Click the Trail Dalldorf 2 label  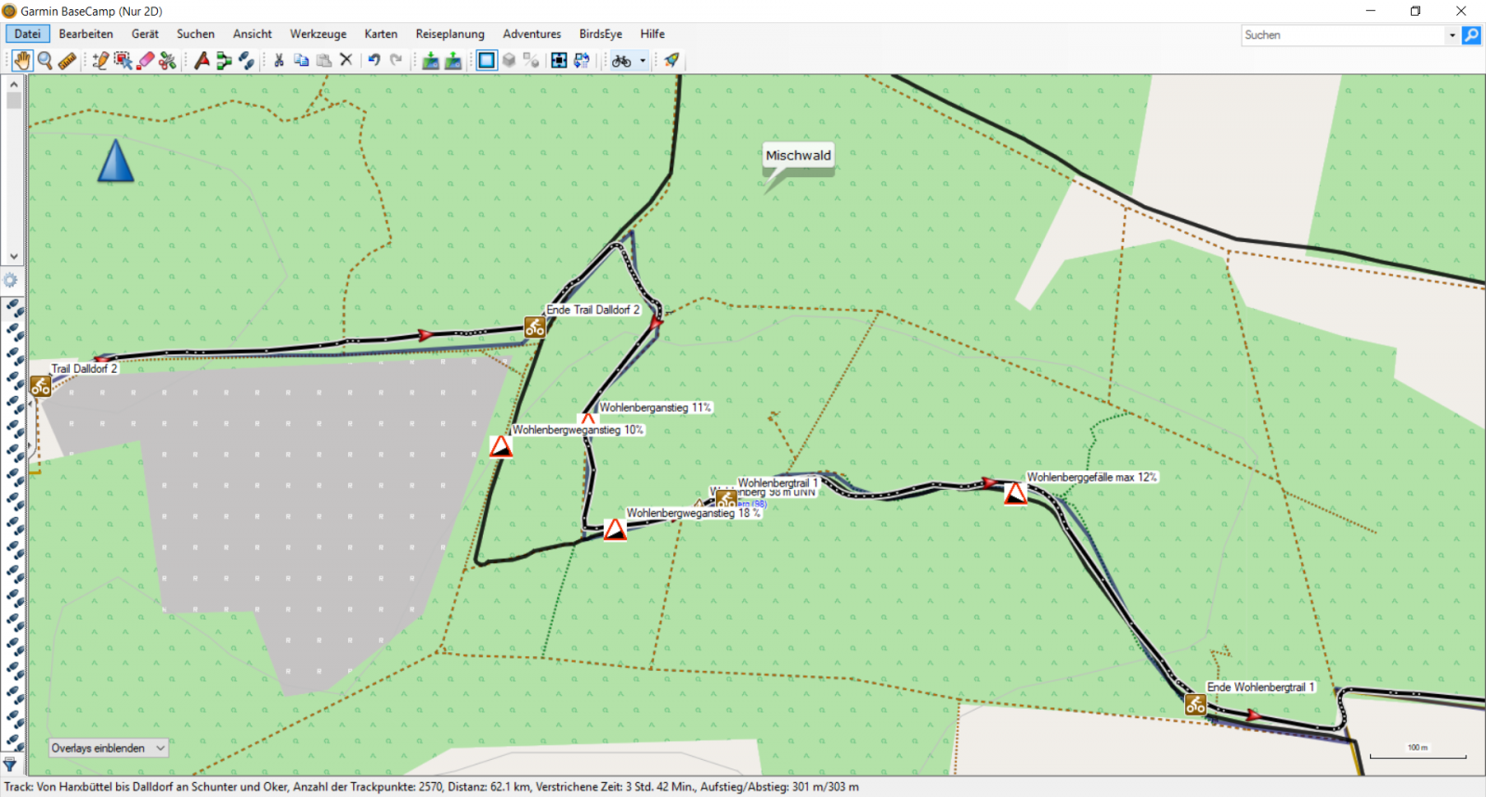tap(85, 368)
